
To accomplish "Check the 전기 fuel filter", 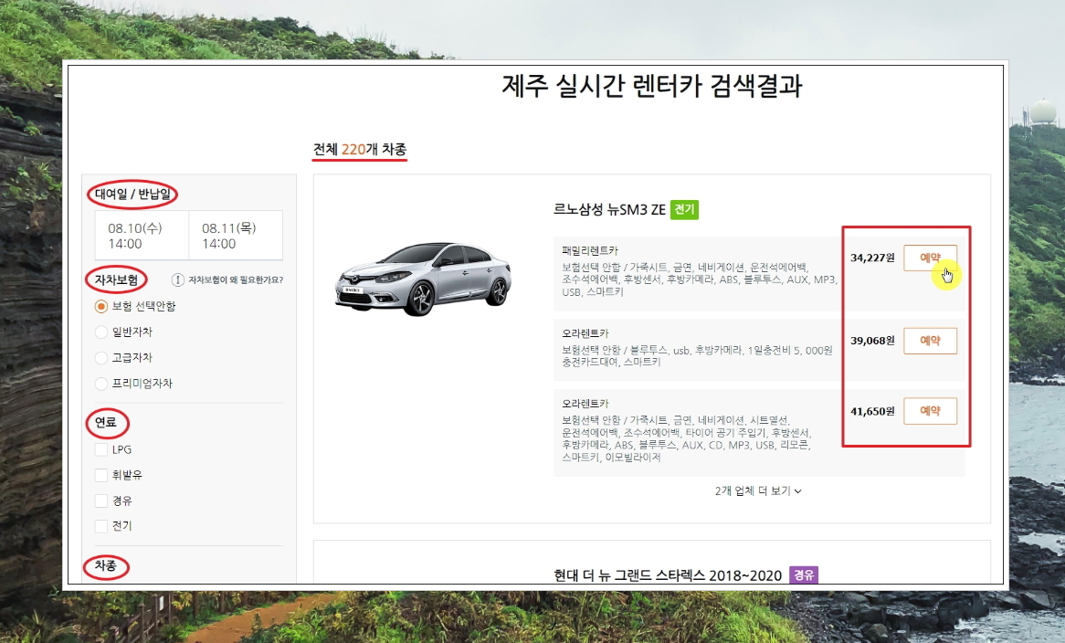I will click(x=101, y=525).
